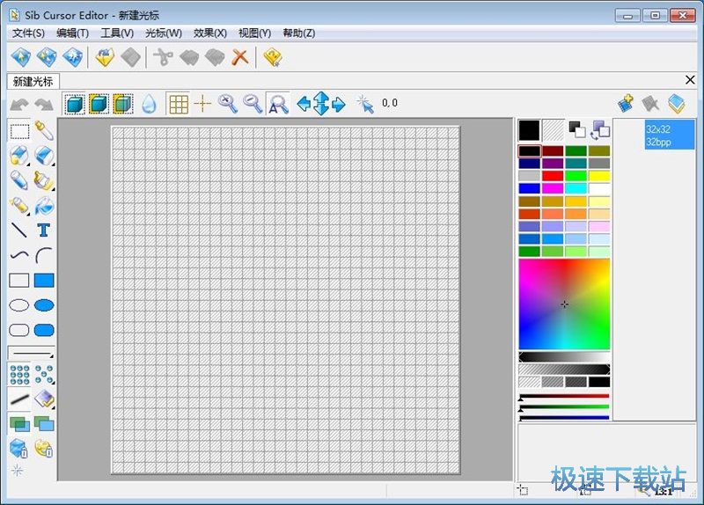704x505 pixels.
Task: Click the zoom in magnifier icon
Action: pos(228,104)
